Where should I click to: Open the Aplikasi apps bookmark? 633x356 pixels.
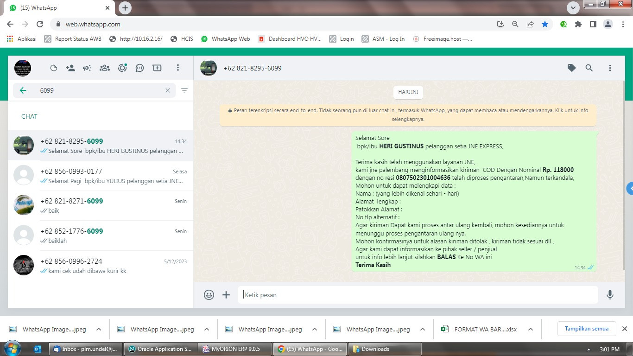(x=22, y=39)
